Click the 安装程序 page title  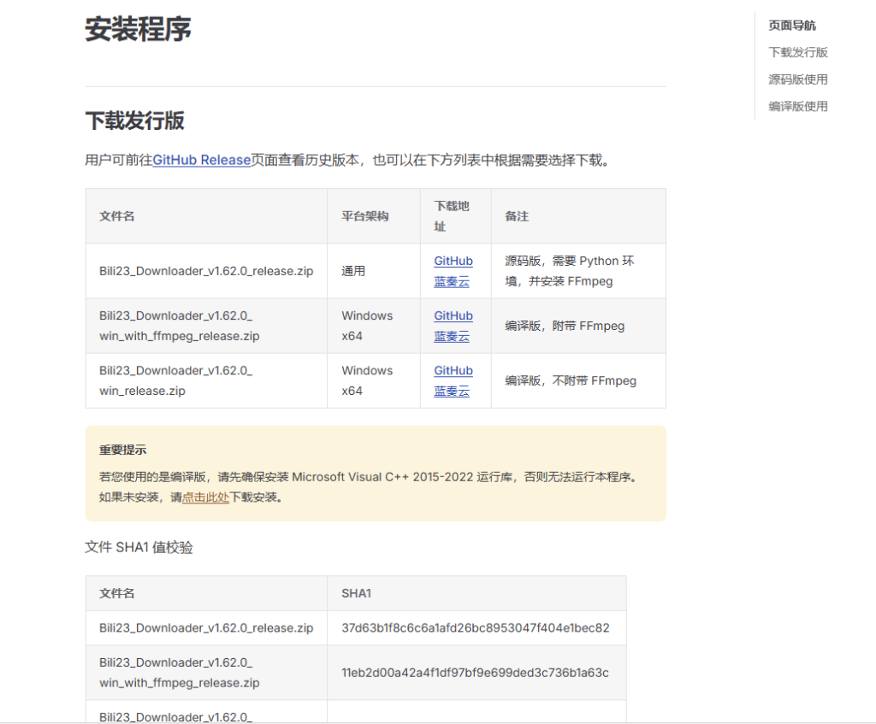(x=138, y=29)
